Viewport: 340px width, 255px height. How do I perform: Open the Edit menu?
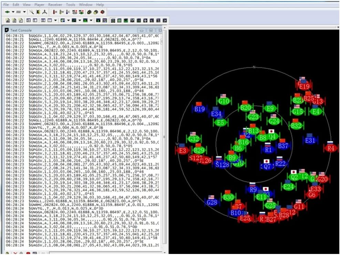[x=16, y=4]
